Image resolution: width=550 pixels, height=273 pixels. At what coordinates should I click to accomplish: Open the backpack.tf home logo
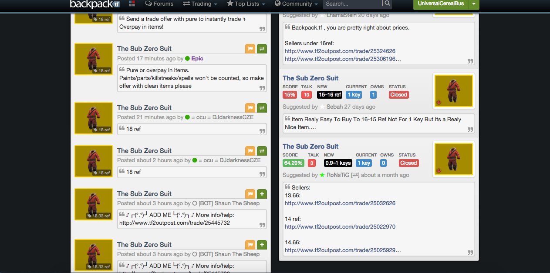coord(94,4)
